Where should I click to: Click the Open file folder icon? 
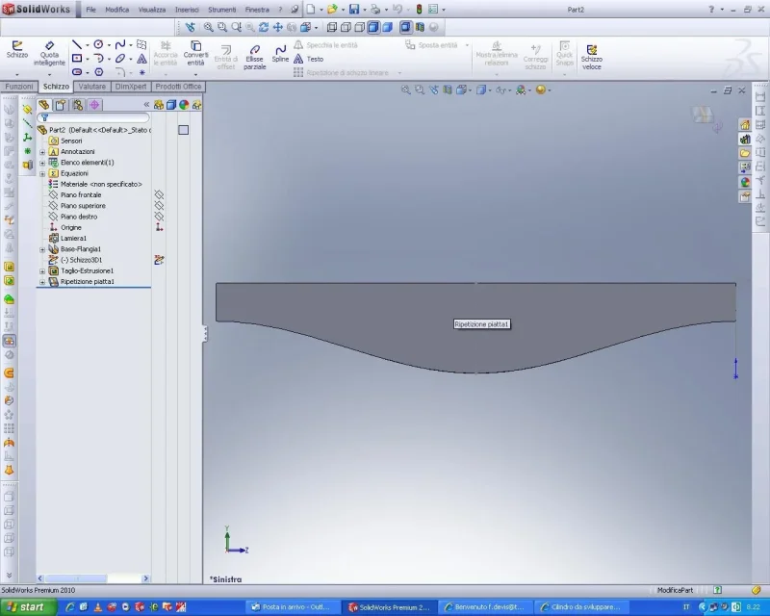(332, 10)
